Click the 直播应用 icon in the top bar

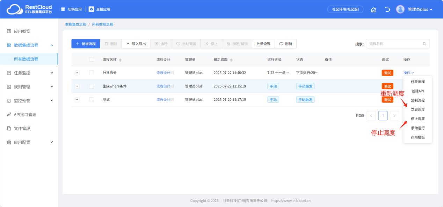[92, 9]
